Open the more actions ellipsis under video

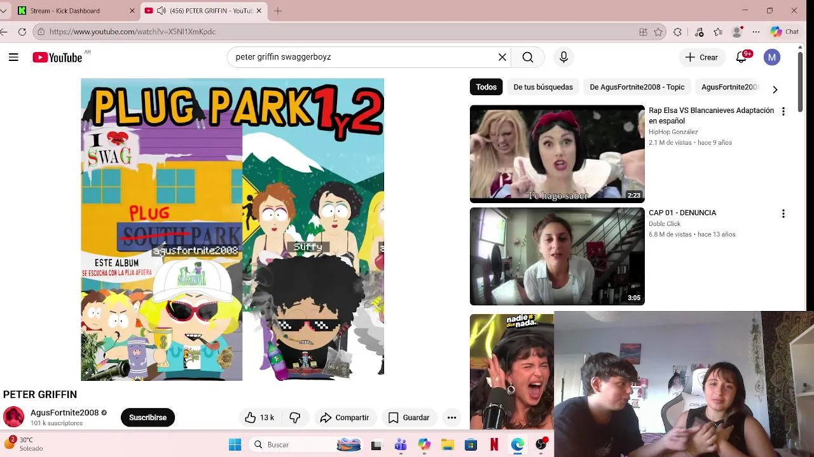coord(452,417)
